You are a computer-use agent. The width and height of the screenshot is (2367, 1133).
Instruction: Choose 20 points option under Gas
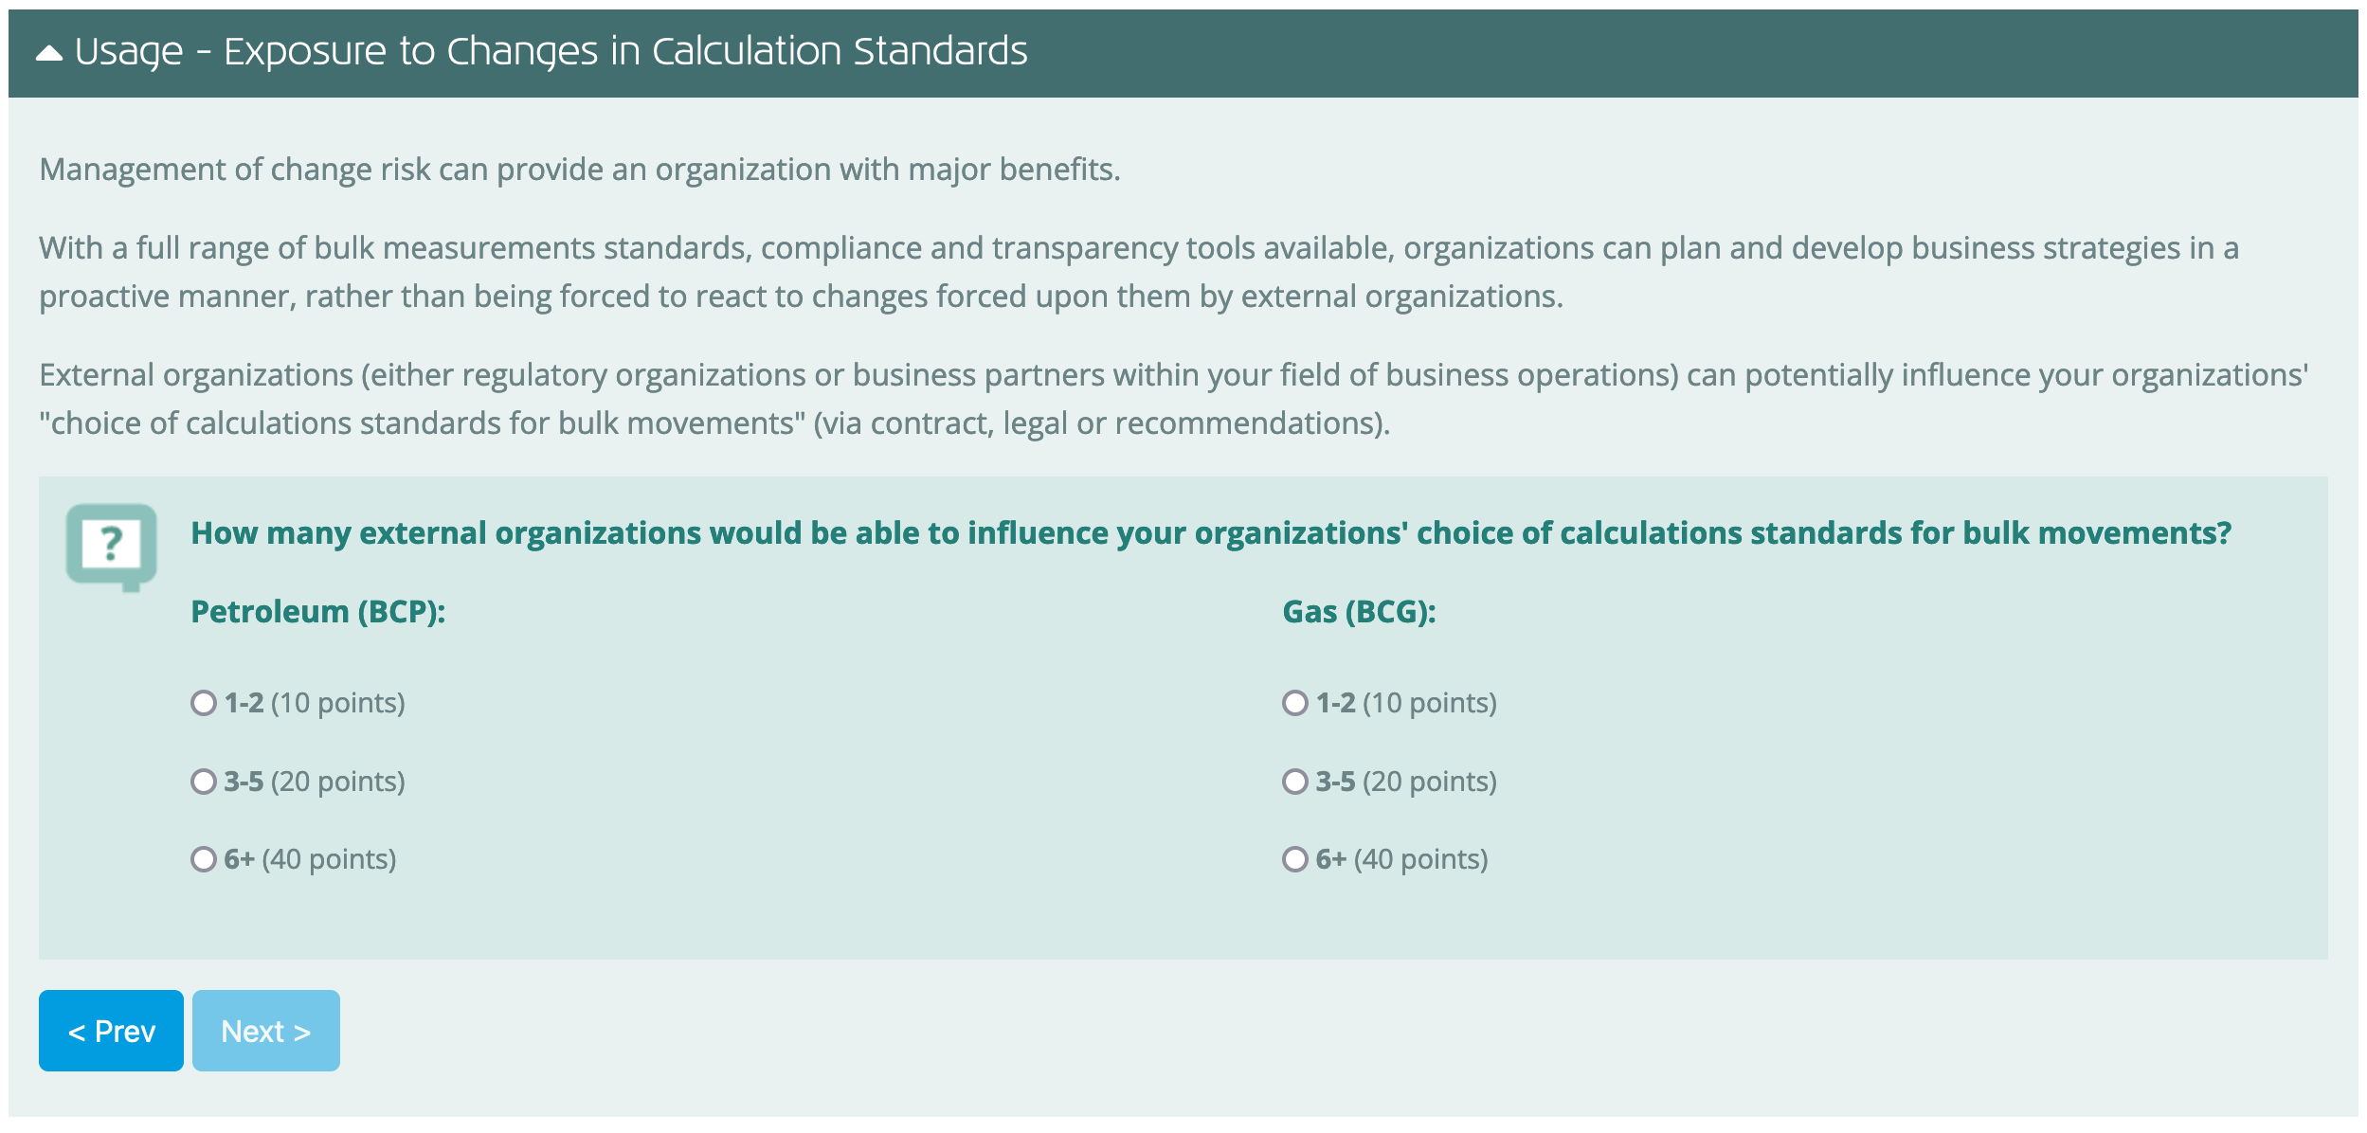point(1294,782)
